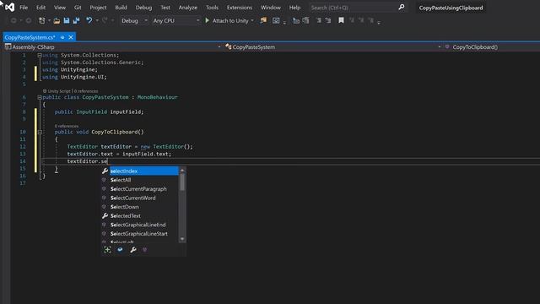This screenshot has height=304, width=540.
Task: Click the Save All icon
Action: (x=76, y=20)
